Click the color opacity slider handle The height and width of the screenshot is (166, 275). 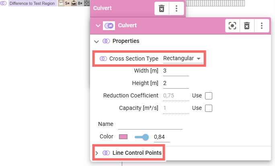coord(146,137)
